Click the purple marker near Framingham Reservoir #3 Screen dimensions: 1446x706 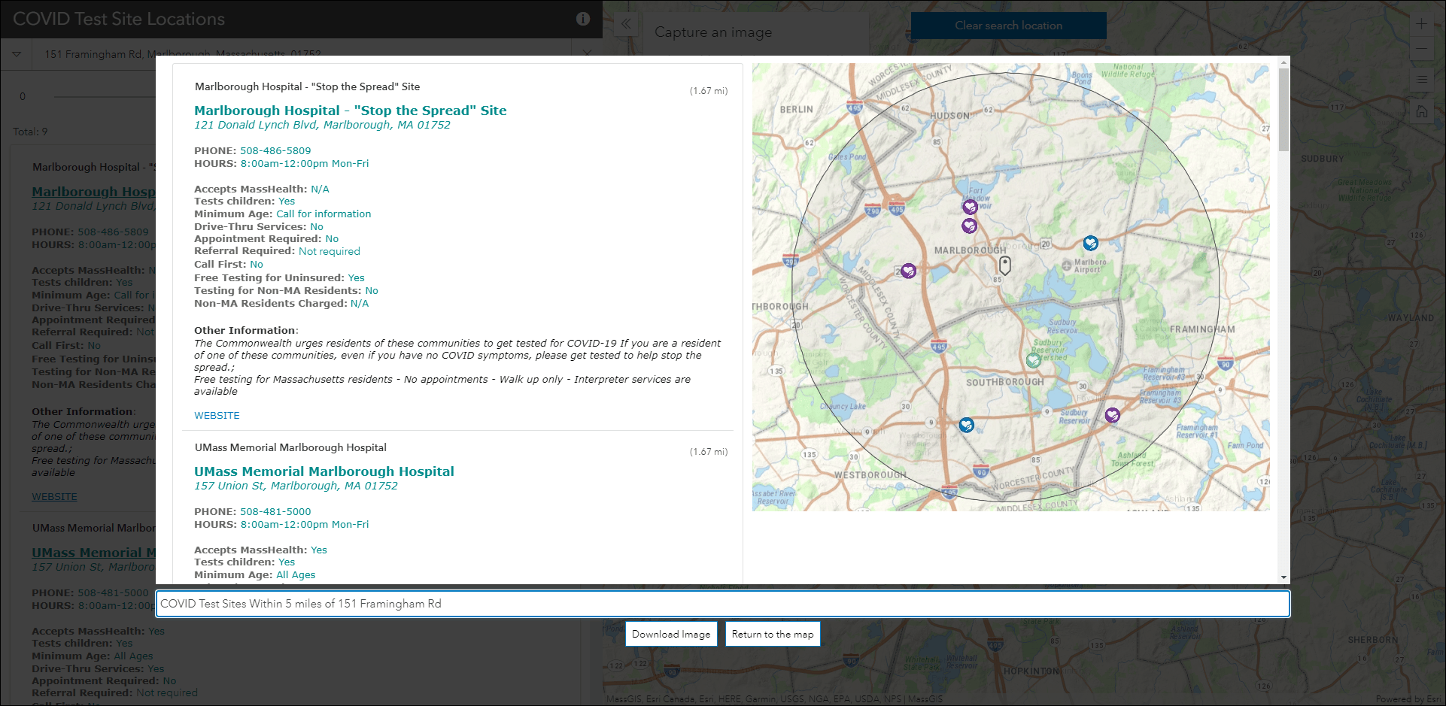click(1112, 415)
